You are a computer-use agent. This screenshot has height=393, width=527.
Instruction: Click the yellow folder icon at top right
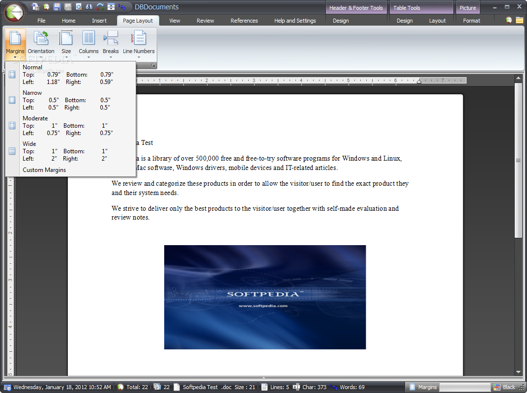[x=519, y=20]
